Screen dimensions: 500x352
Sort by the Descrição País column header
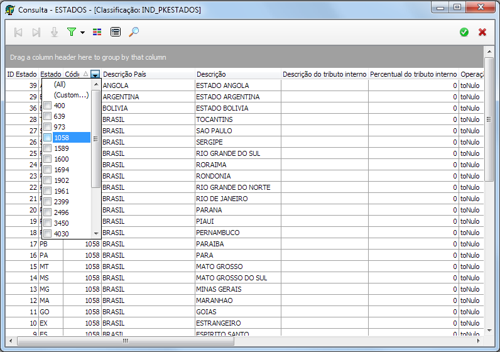(x=147, y=74)
